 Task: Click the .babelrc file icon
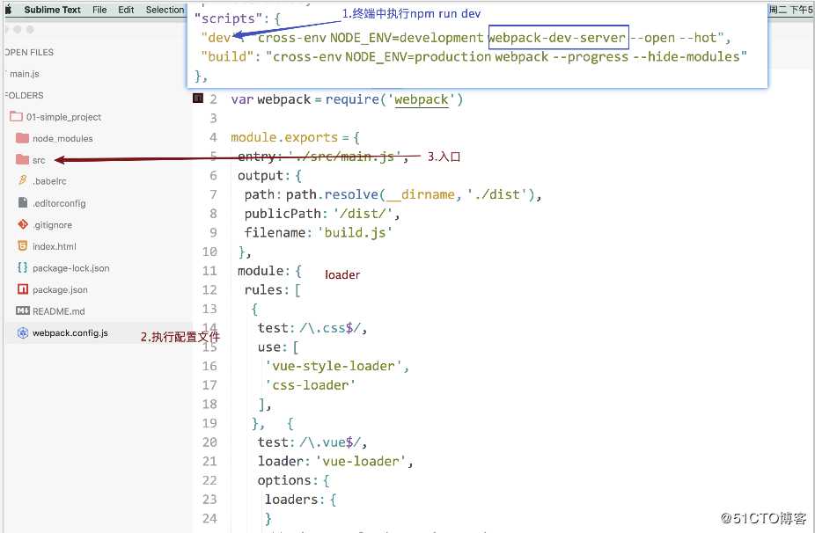tap(22, 180)
